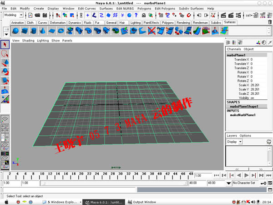Click the Scale X value 28.261
This screenshot has width=273, height=205.
point(255,85)
